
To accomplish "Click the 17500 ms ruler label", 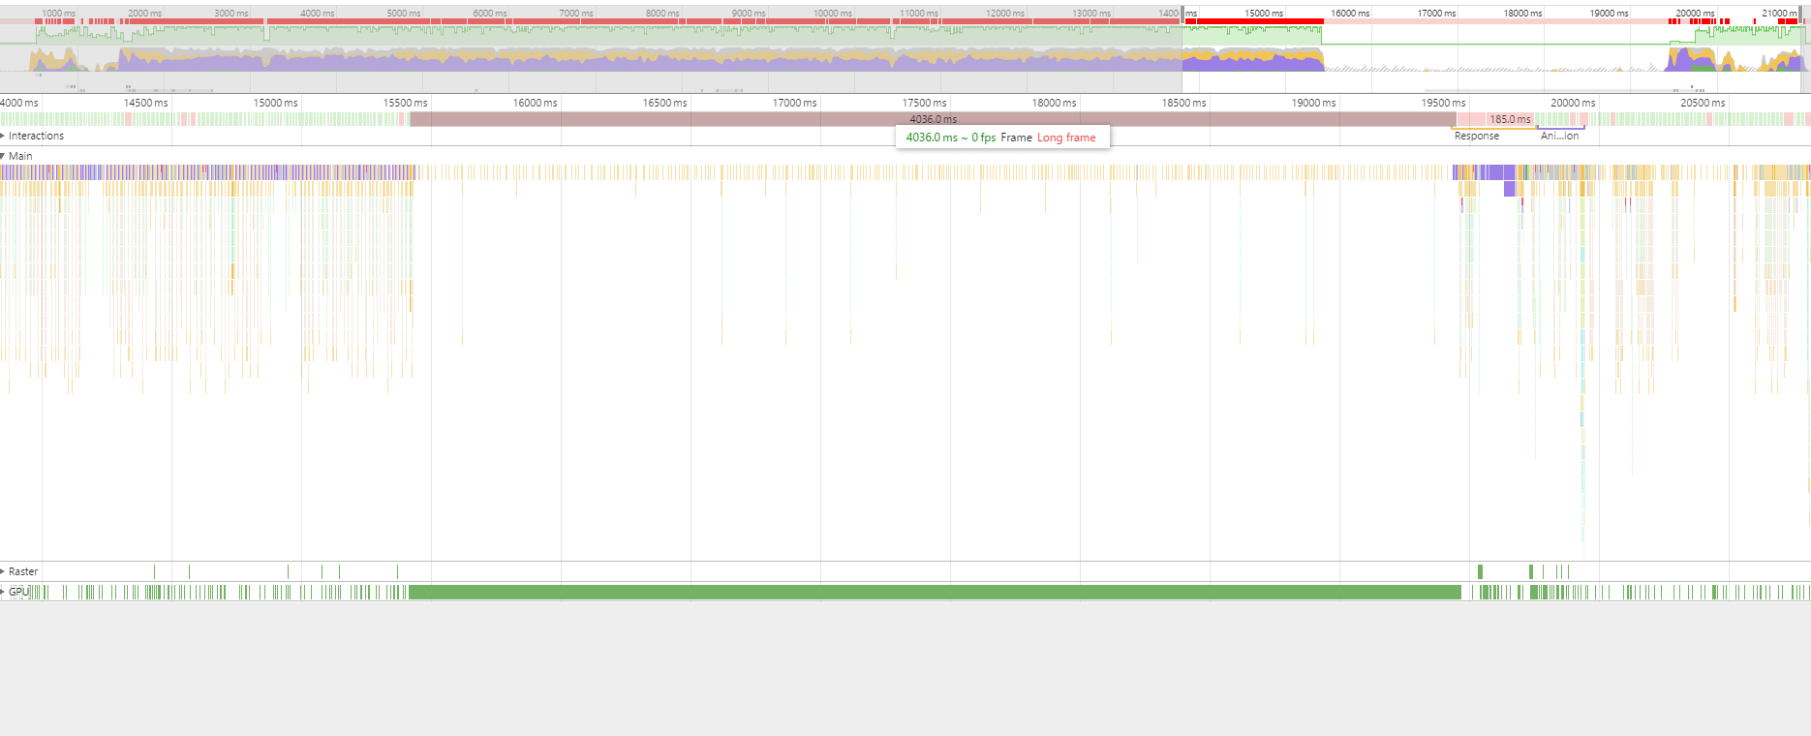I will (x=925, y=103).
